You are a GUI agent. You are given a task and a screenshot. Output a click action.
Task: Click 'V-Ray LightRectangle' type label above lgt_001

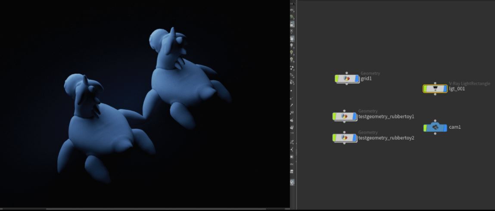(470, 84)
